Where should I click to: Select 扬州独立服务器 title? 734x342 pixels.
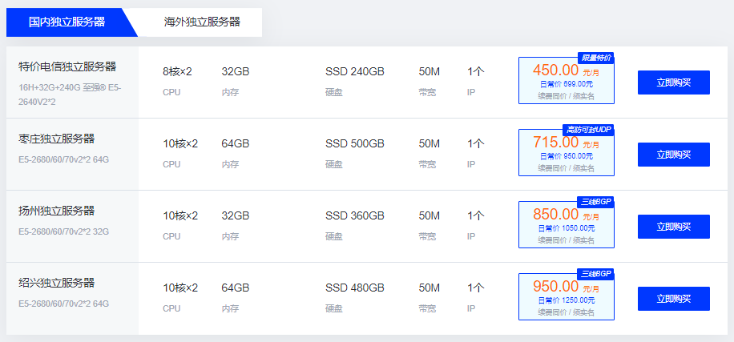click(x=57, y=211)
